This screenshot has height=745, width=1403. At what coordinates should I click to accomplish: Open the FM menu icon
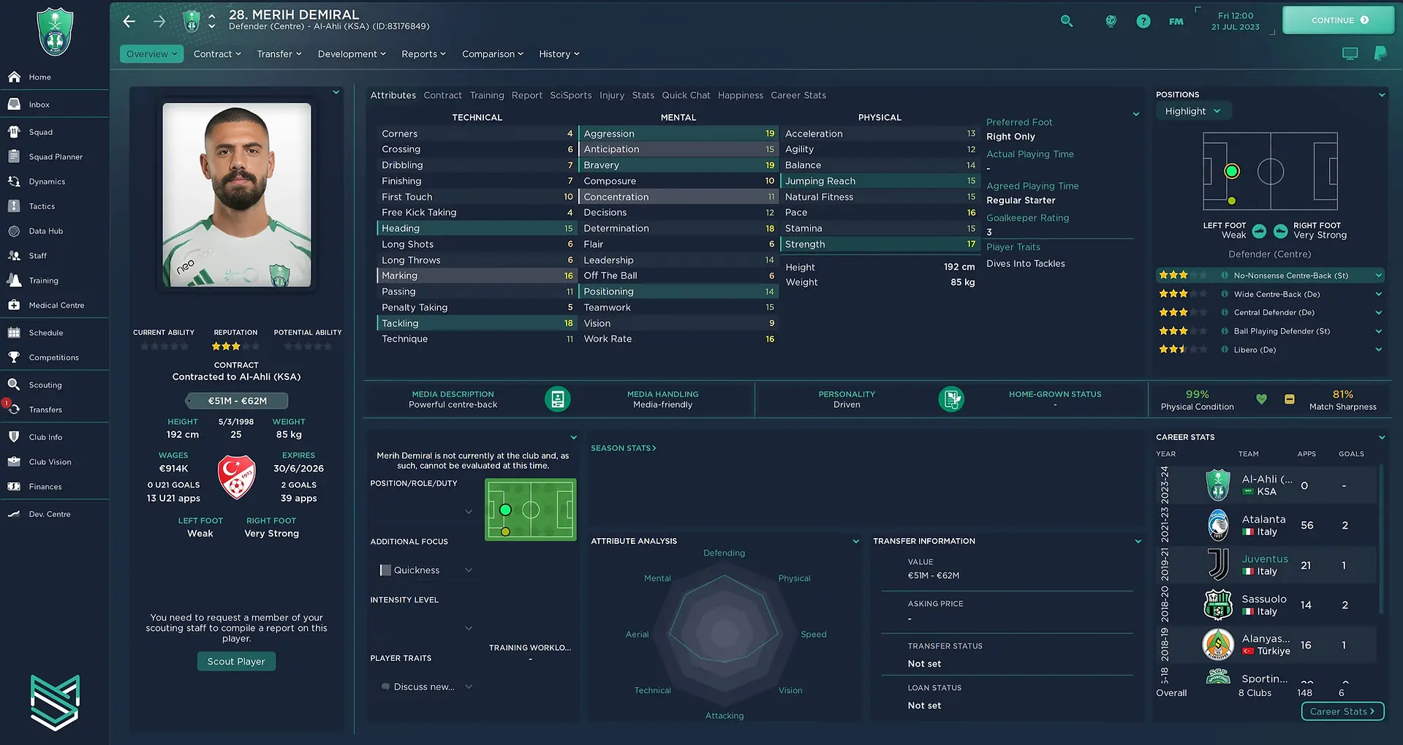point(1176,22)
